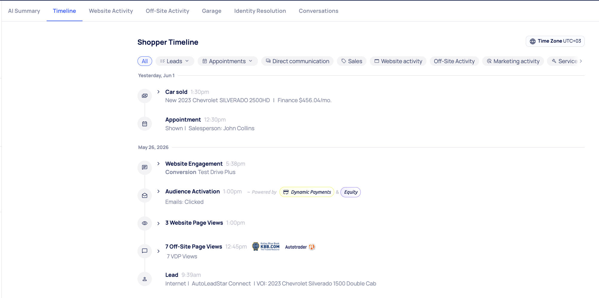This screenshot has width=599, height=298.
Task: Click 'Salesperson: John Collins' text
Action: (x=221, y=128)
